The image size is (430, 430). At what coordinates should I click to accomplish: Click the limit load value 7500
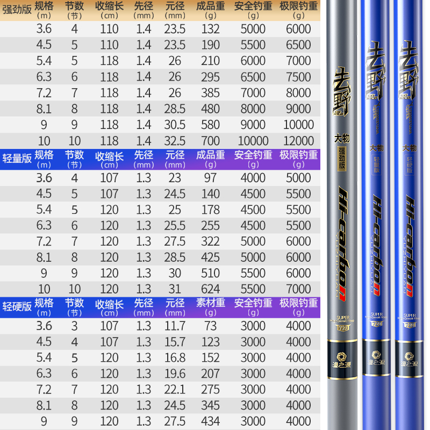click(x=298, y=77)
